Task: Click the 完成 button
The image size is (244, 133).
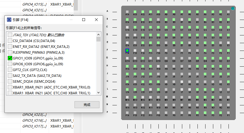Action: pyautogui.click(x=87, y=105)
